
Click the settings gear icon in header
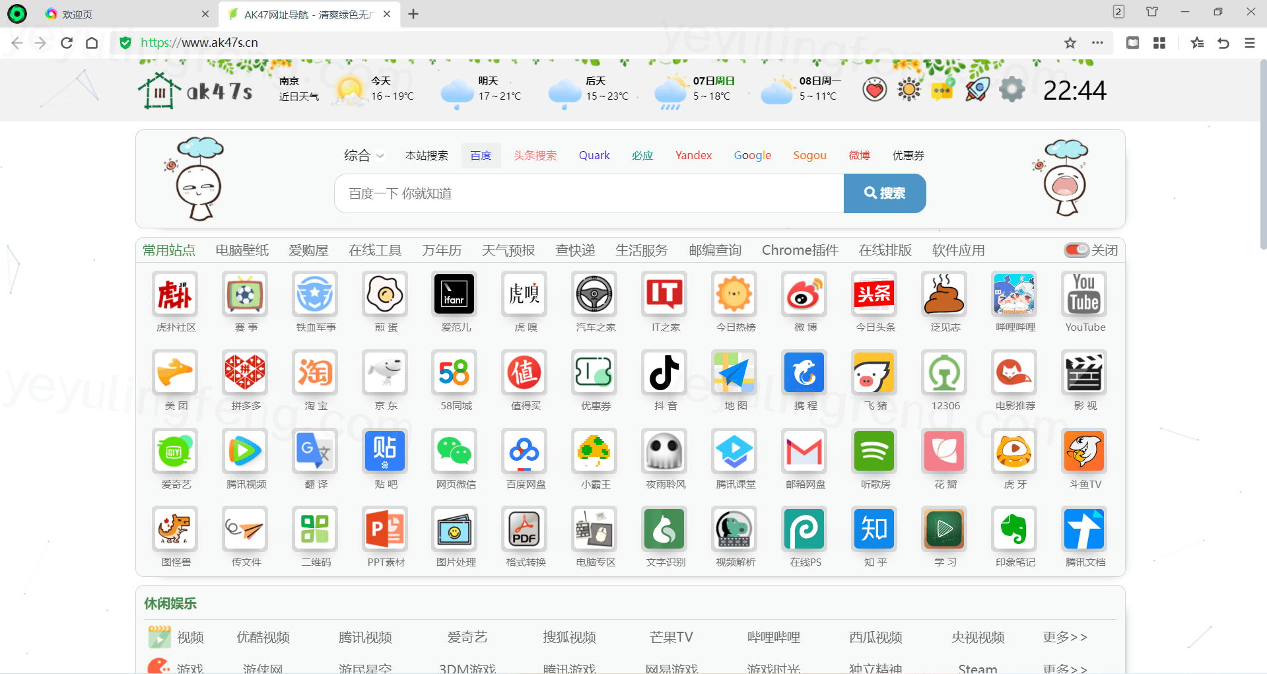click(1011, 89)
